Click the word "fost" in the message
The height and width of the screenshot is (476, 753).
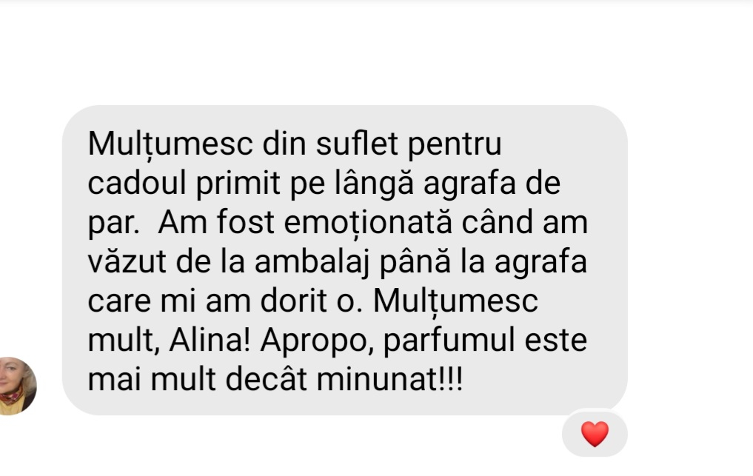[245, 222]
